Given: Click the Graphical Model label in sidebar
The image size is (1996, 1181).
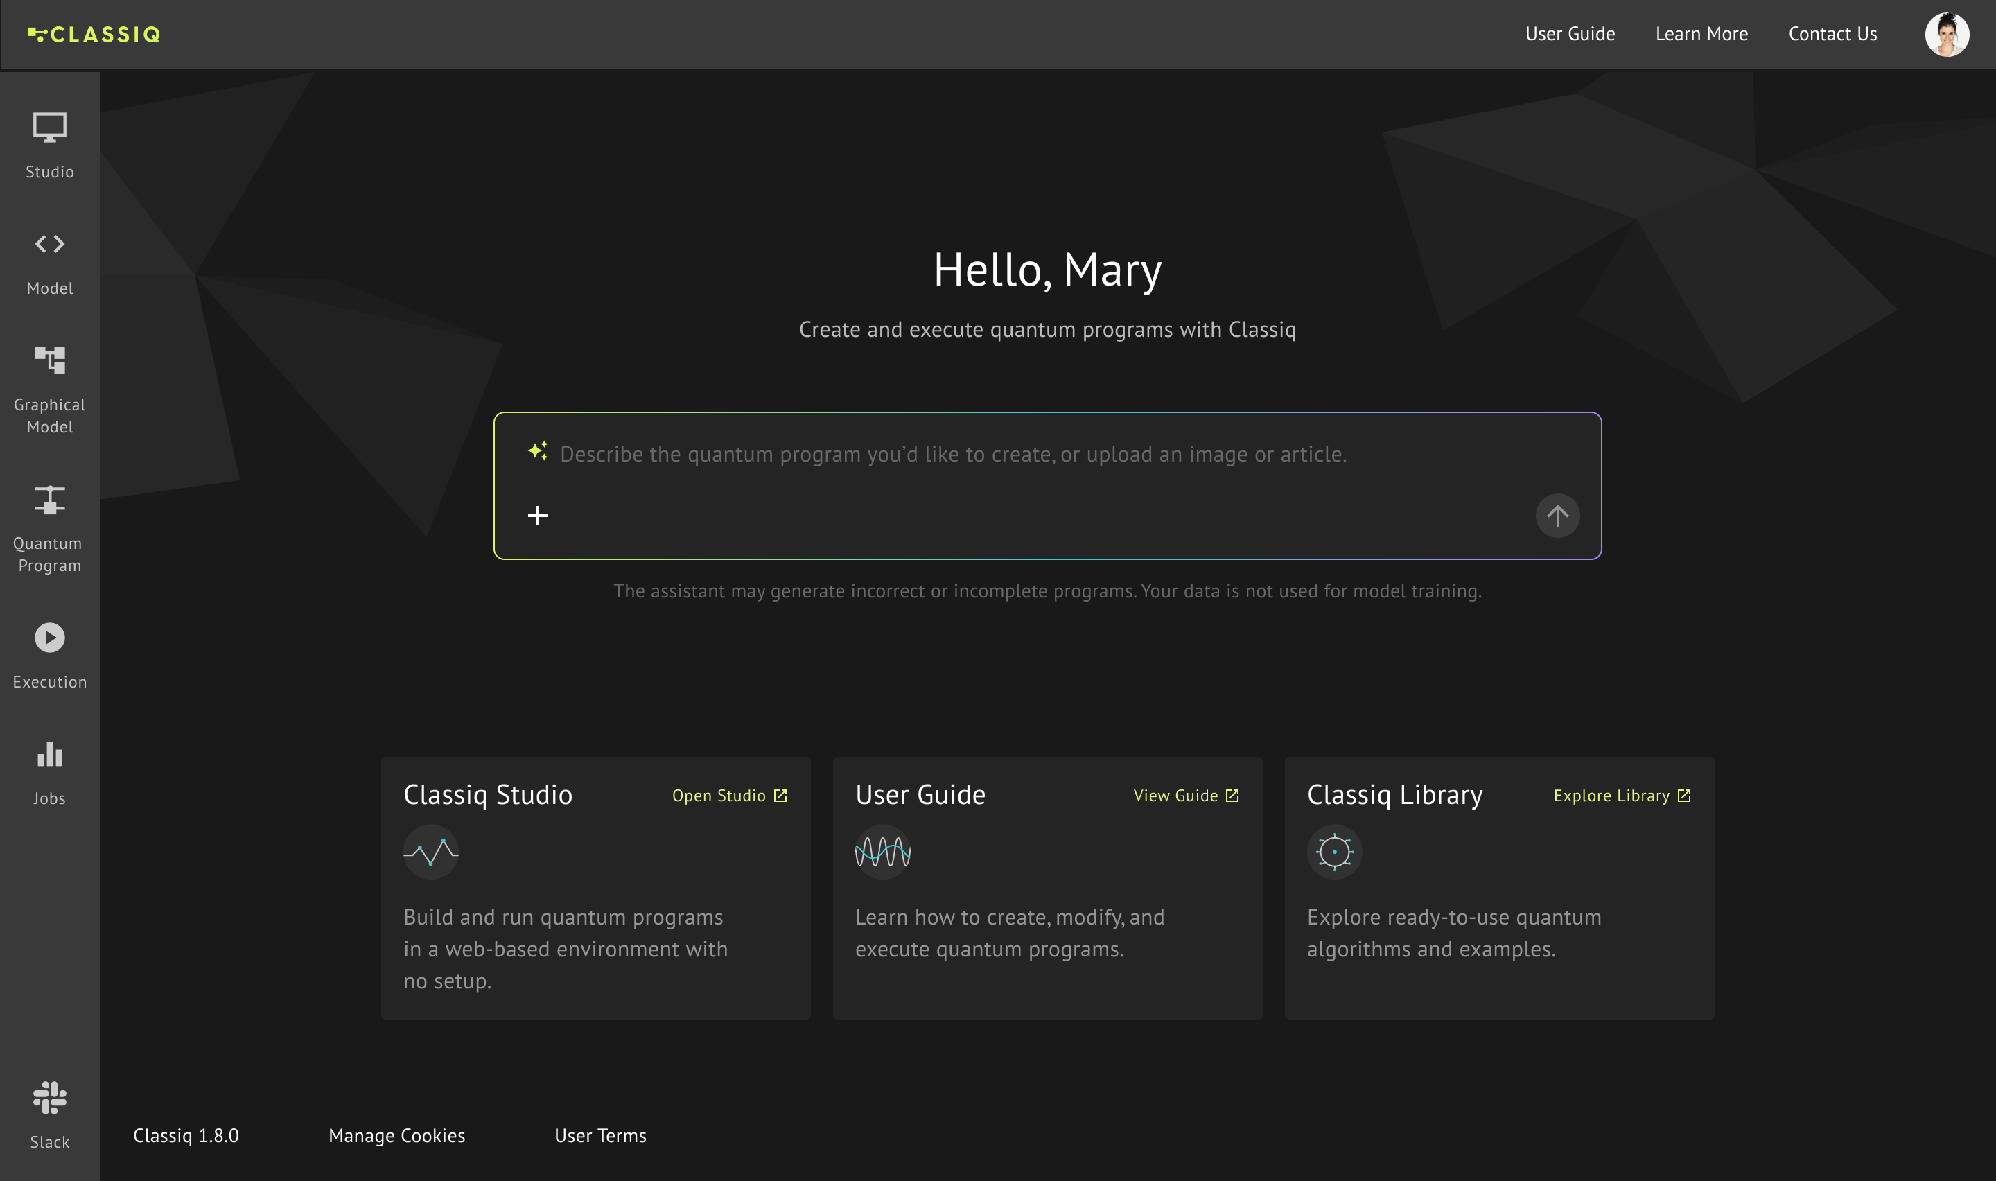Looking at the screenshot, I should click(x=49, y=415).
